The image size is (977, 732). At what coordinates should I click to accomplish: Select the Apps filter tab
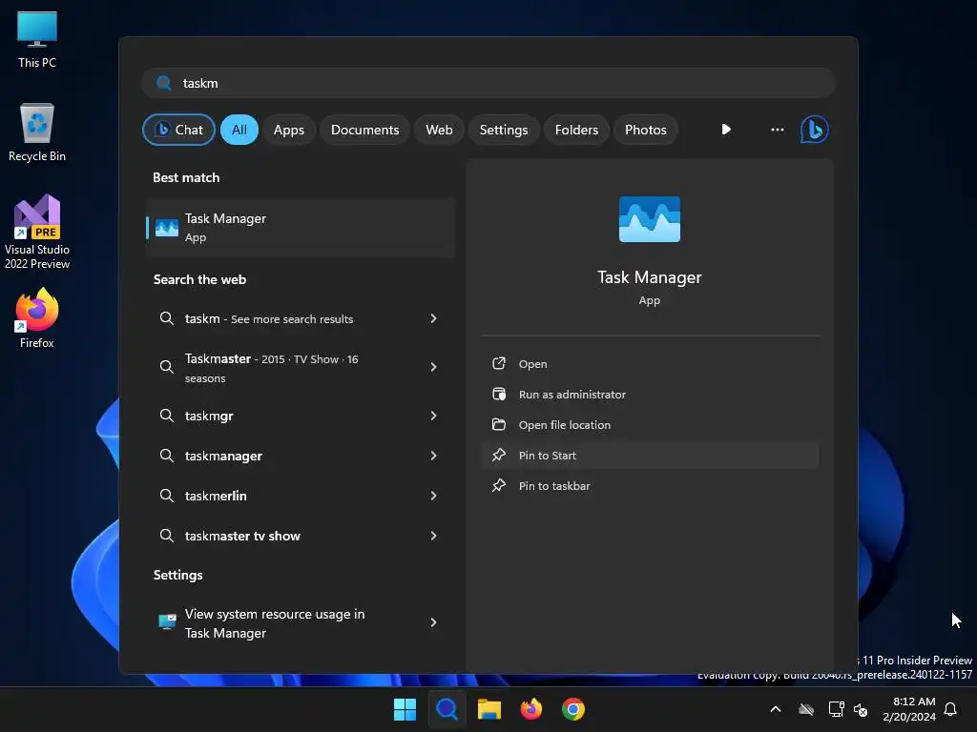[x=289, y=130]
